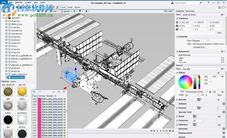Toggle visibility checkbox for P5.lwo
This screenshot has width=227, height=138.
pyautogui.click(x=6, y=46)
